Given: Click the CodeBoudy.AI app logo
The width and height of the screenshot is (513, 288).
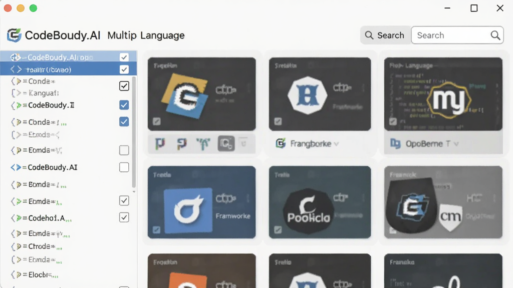Looking at the screenshot, I should click(x=14, y=35).
